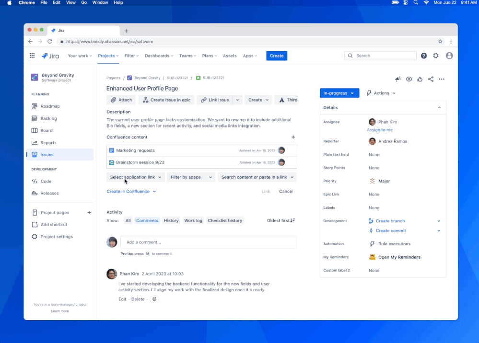Screen dimensions: 479x343
Task: Share the issue via share icon
Action: tap(431, 79)
